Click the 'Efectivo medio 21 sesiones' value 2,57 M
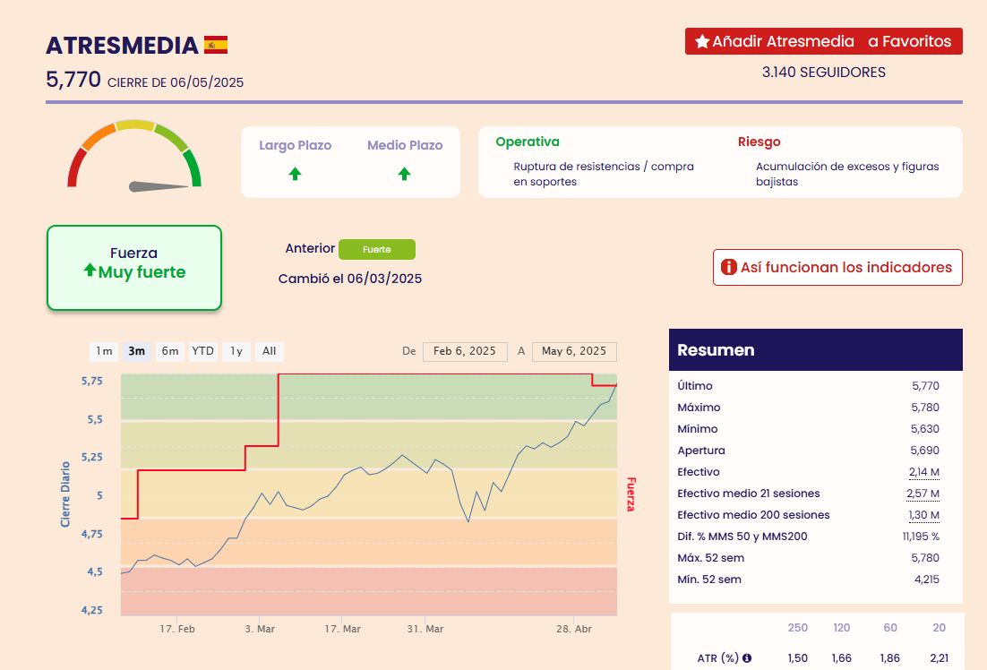Viewport: 987px width, 670px height. [x=923, y=494]
